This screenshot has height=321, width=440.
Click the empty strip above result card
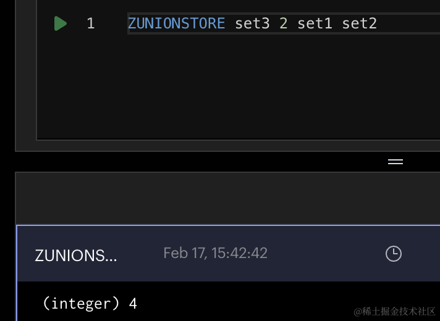point(228,199)
